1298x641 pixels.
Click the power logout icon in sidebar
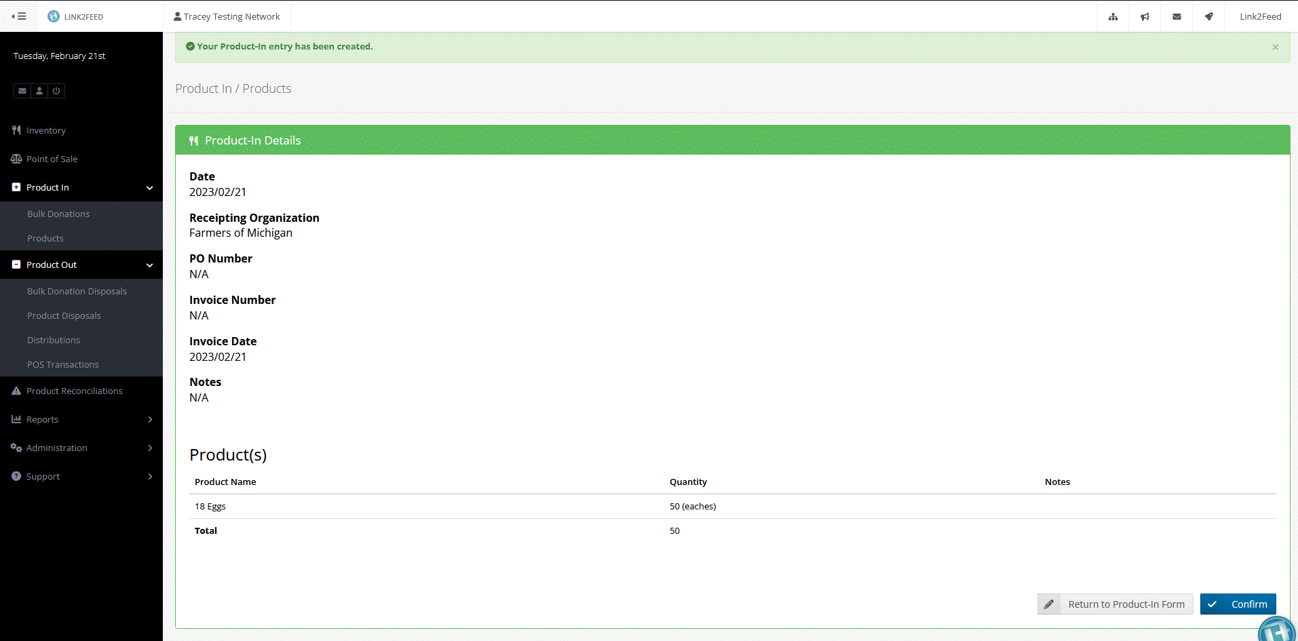[56, 91]
